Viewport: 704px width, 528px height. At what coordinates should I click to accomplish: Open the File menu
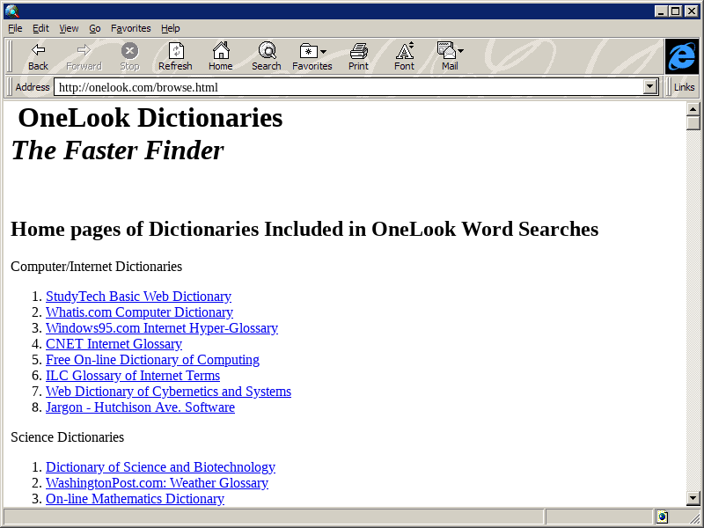tap(14, 28)
